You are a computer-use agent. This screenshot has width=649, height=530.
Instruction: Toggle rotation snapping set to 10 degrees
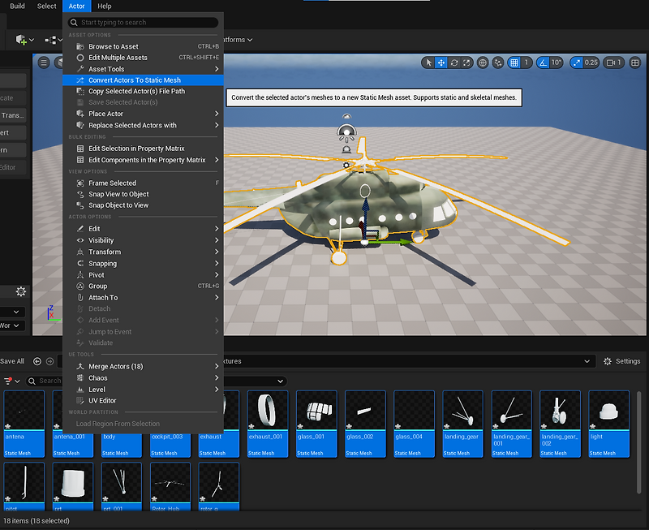544,62
